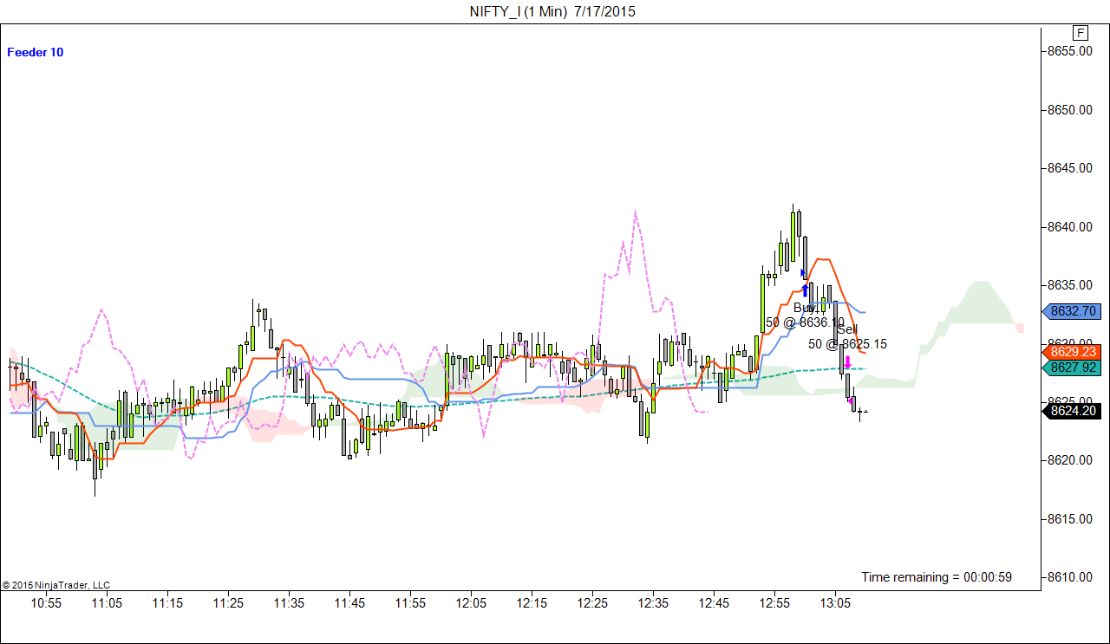Screen dimensions: 1110x644
Task: Click the 8610.00 price axis label
Action: pyautogui.click(x=1069, y=577)
